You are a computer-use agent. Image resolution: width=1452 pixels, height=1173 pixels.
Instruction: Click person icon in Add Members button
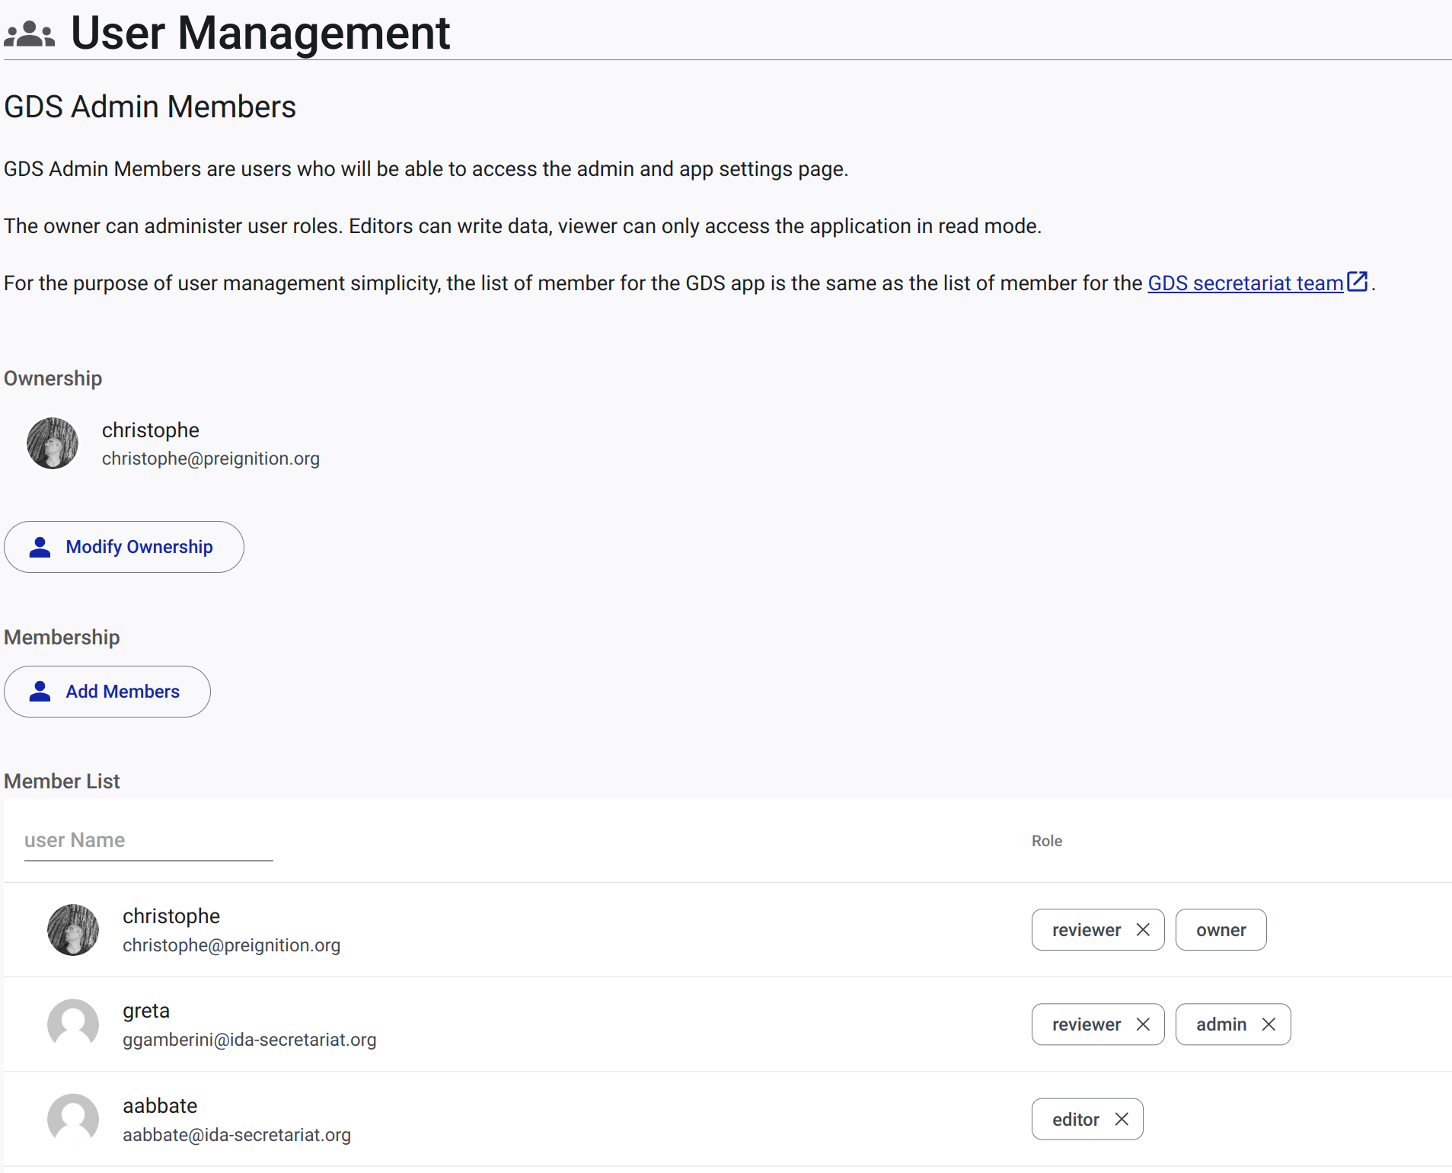(x=40, y=692)
